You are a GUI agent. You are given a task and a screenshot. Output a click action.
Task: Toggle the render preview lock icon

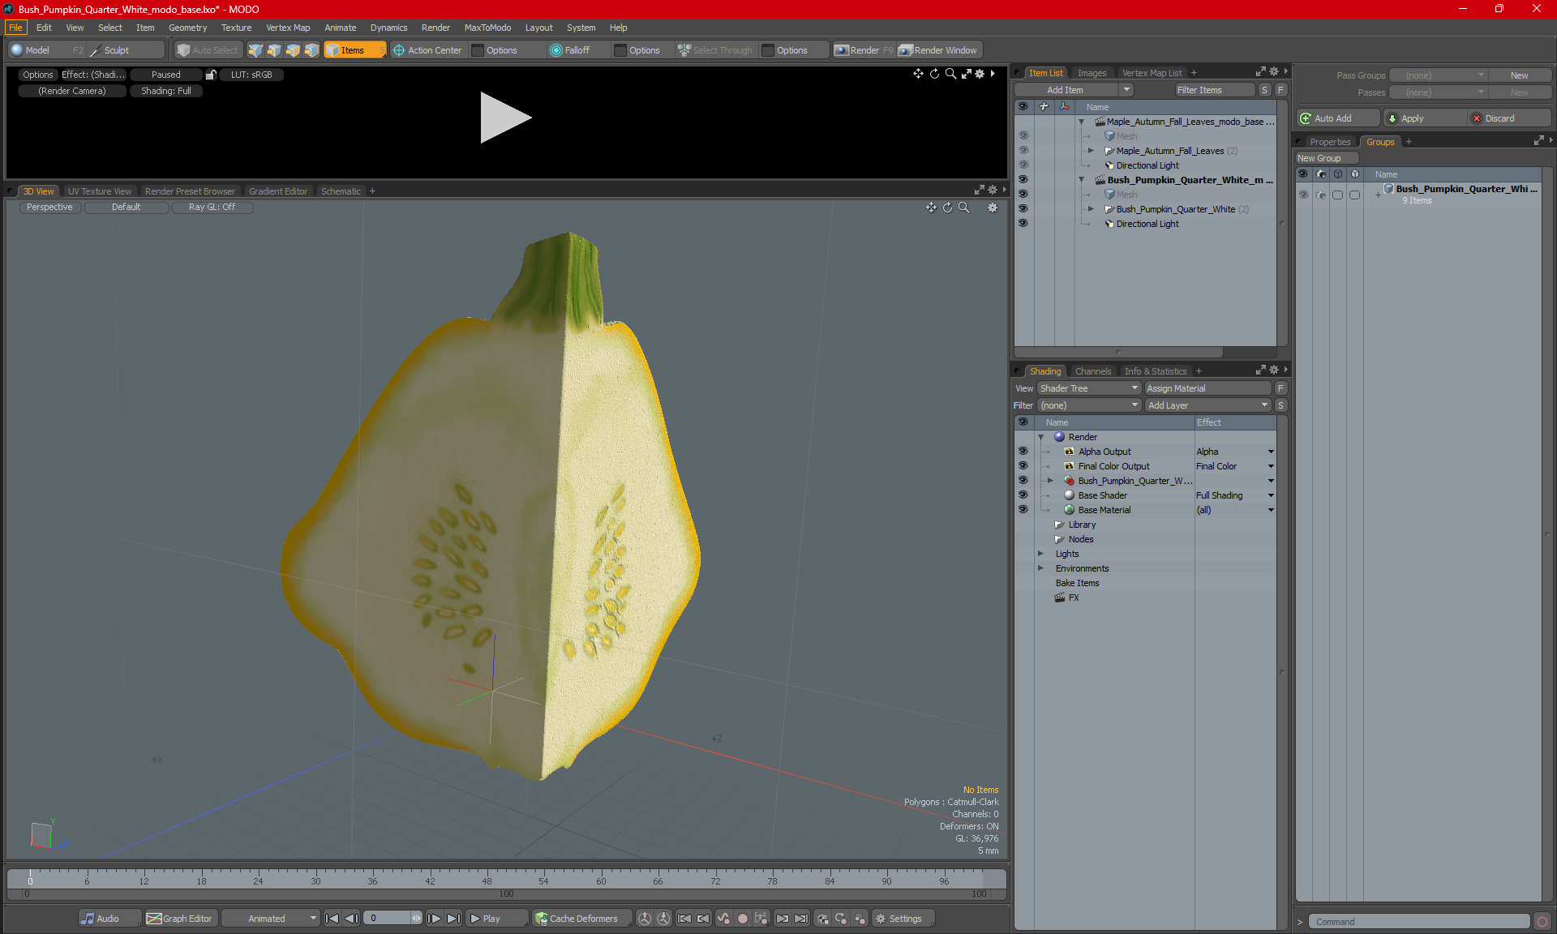tap(211, 75)
